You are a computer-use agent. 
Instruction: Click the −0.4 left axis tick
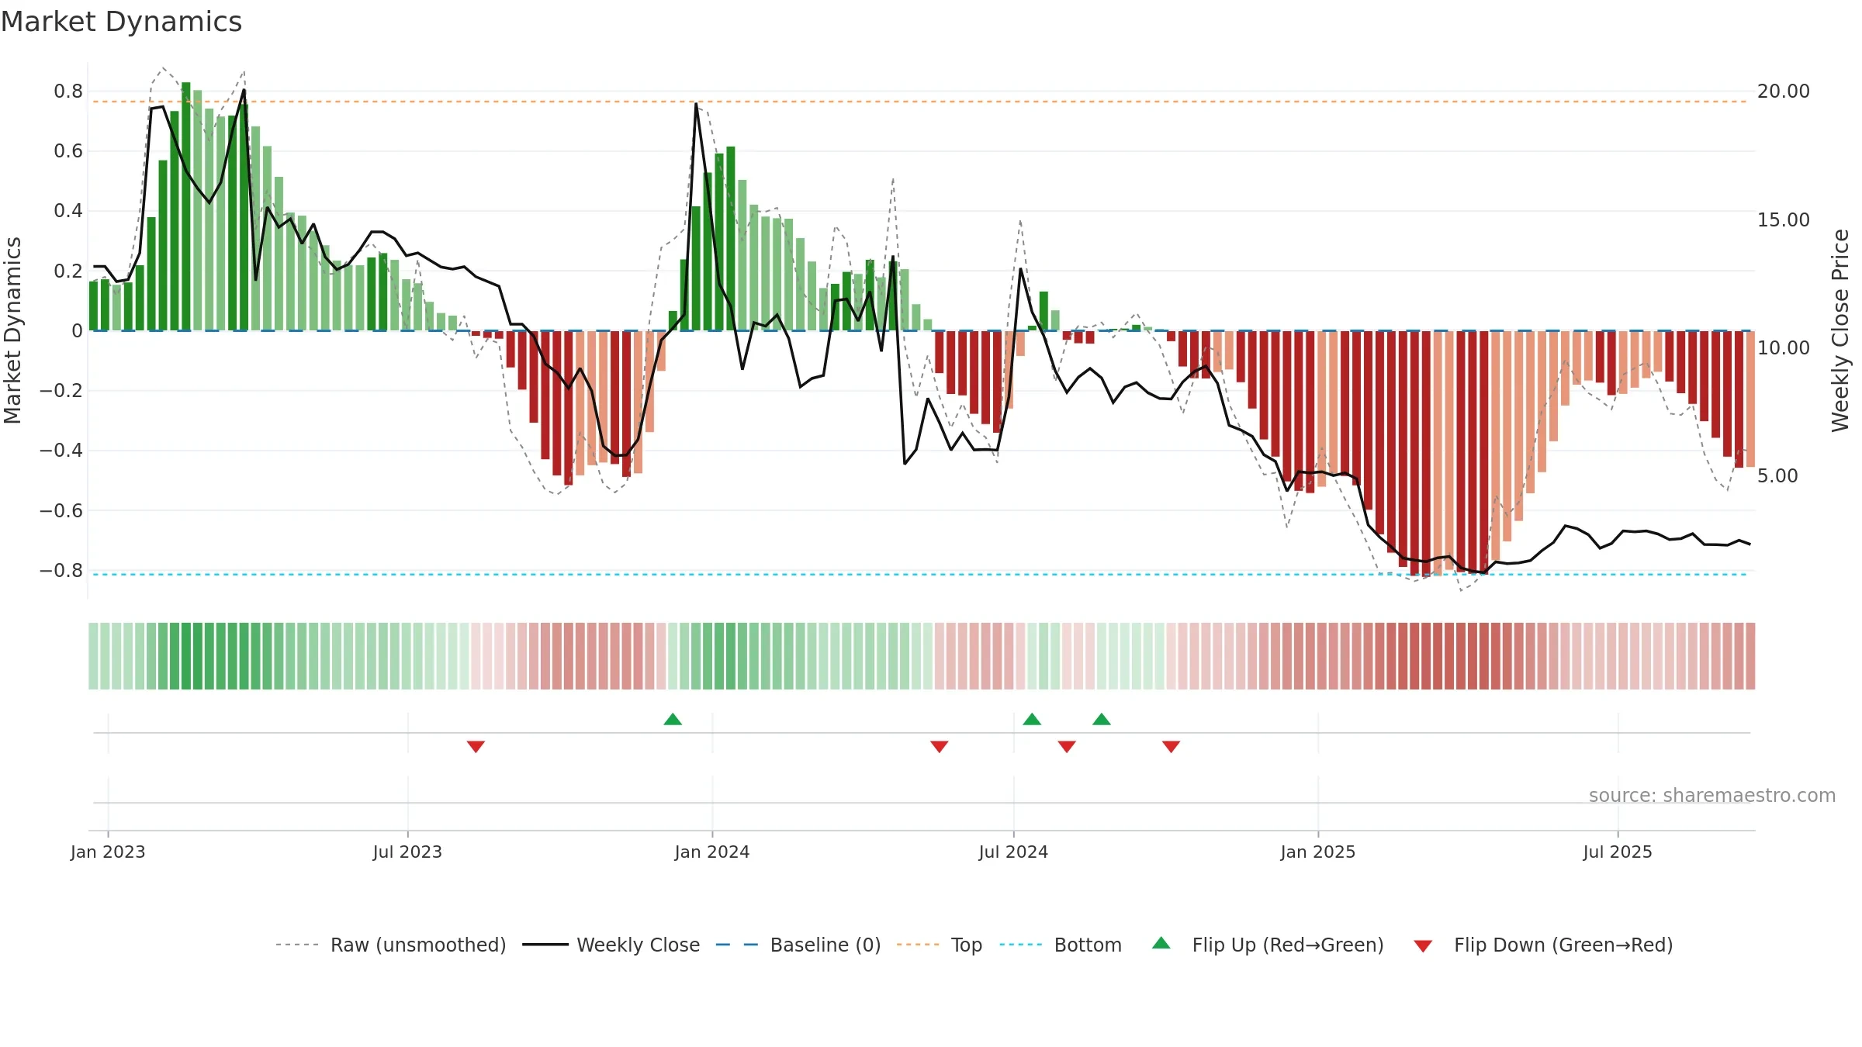coord(61,451)
